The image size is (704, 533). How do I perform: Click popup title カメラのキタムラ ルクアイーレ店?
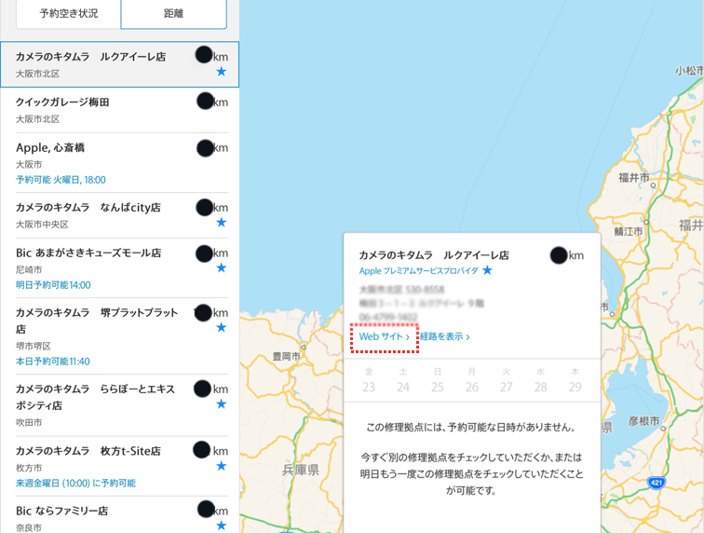coord(434,255)
